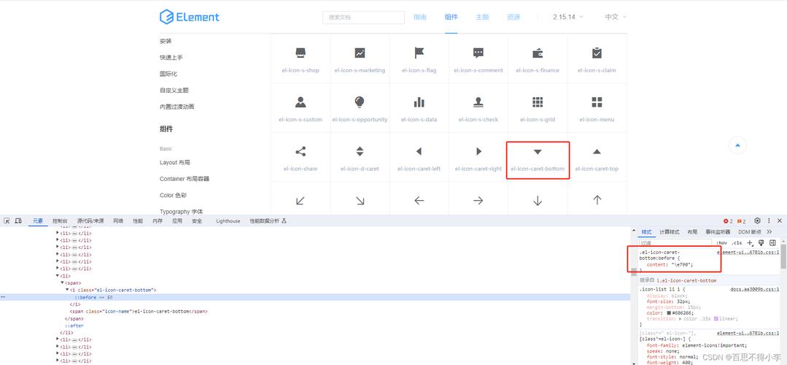Image resolution: width=787 pixels, height=365 pixels.
Task: Open 主题 in top navigation
Action: click(x=482, y=17)
